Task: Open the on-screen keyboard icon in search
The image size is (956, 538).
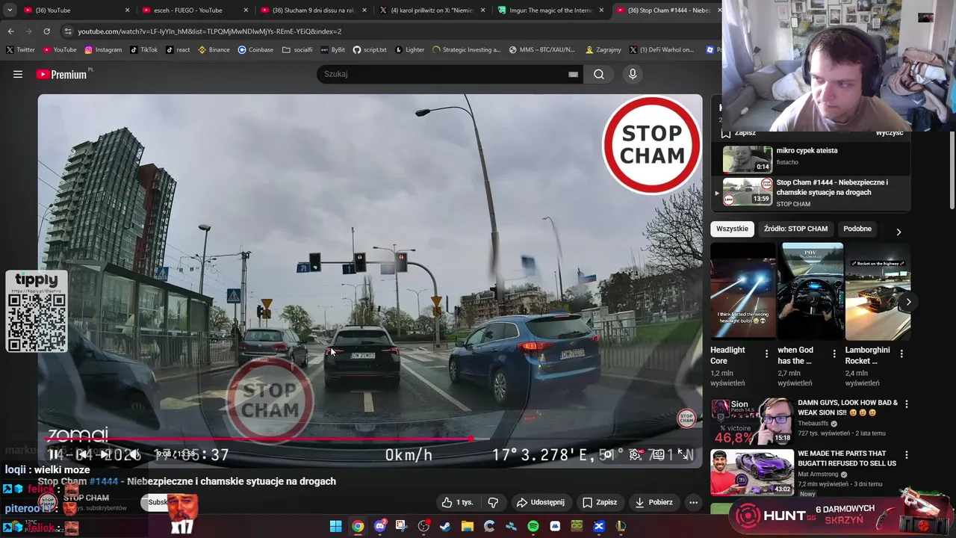Action: pyautogui.click(x=573, y=74)
